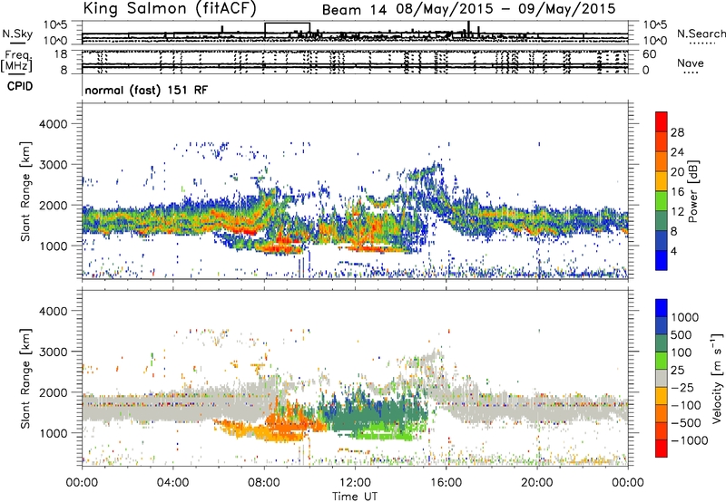Click the 10^0 tick beside the N.Search label

click(x=653, y=41)
